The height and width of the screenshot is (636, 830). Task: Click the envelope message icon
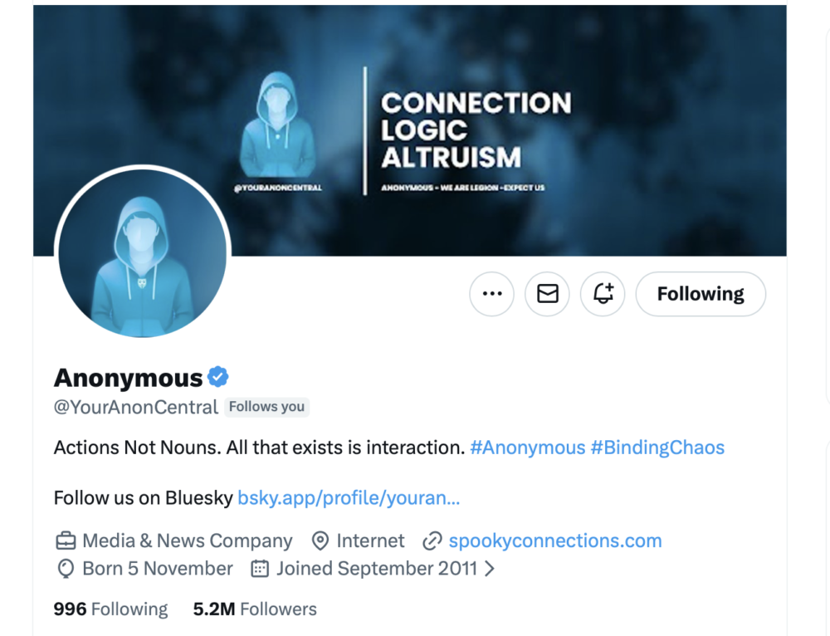tap(548, 294)
